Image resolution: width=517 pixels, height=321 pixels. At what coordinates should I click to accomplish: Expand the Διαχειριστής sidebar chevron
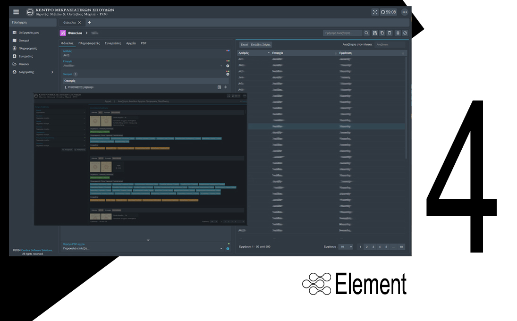click(x=52, y=72)
